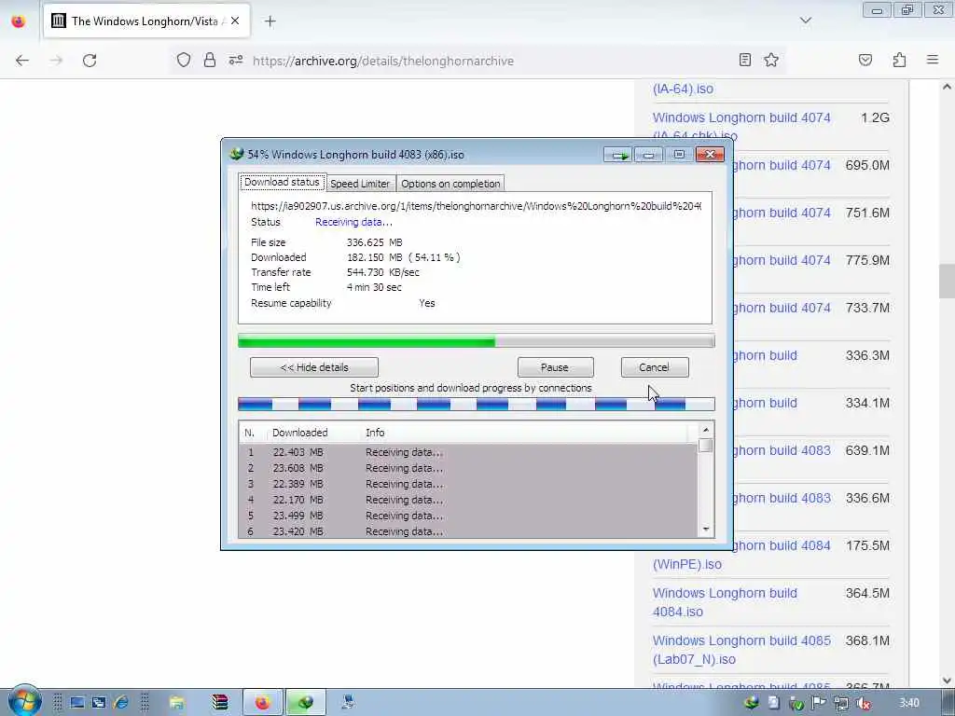Select connection row 5 with 23.499 MB
The width and height of the screenshot is (955, 716).
468,516
